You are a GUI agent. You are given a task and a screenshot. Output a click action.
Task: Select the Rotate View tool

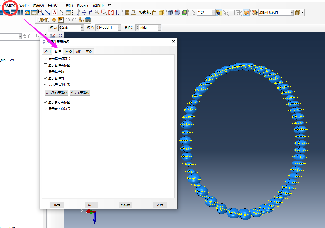click(91, 12)
